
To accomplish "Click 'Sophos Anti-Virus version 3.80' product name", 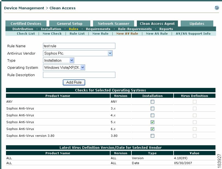I will (30, 136).
